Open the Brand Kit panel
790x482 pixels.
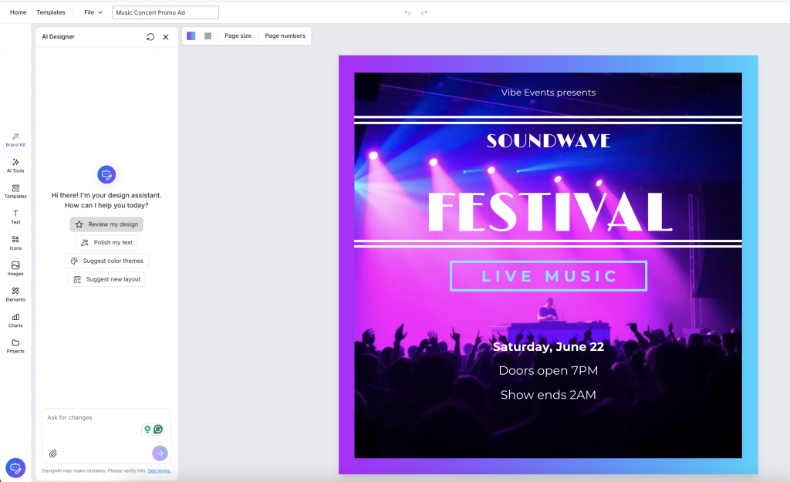click(15, 139)
